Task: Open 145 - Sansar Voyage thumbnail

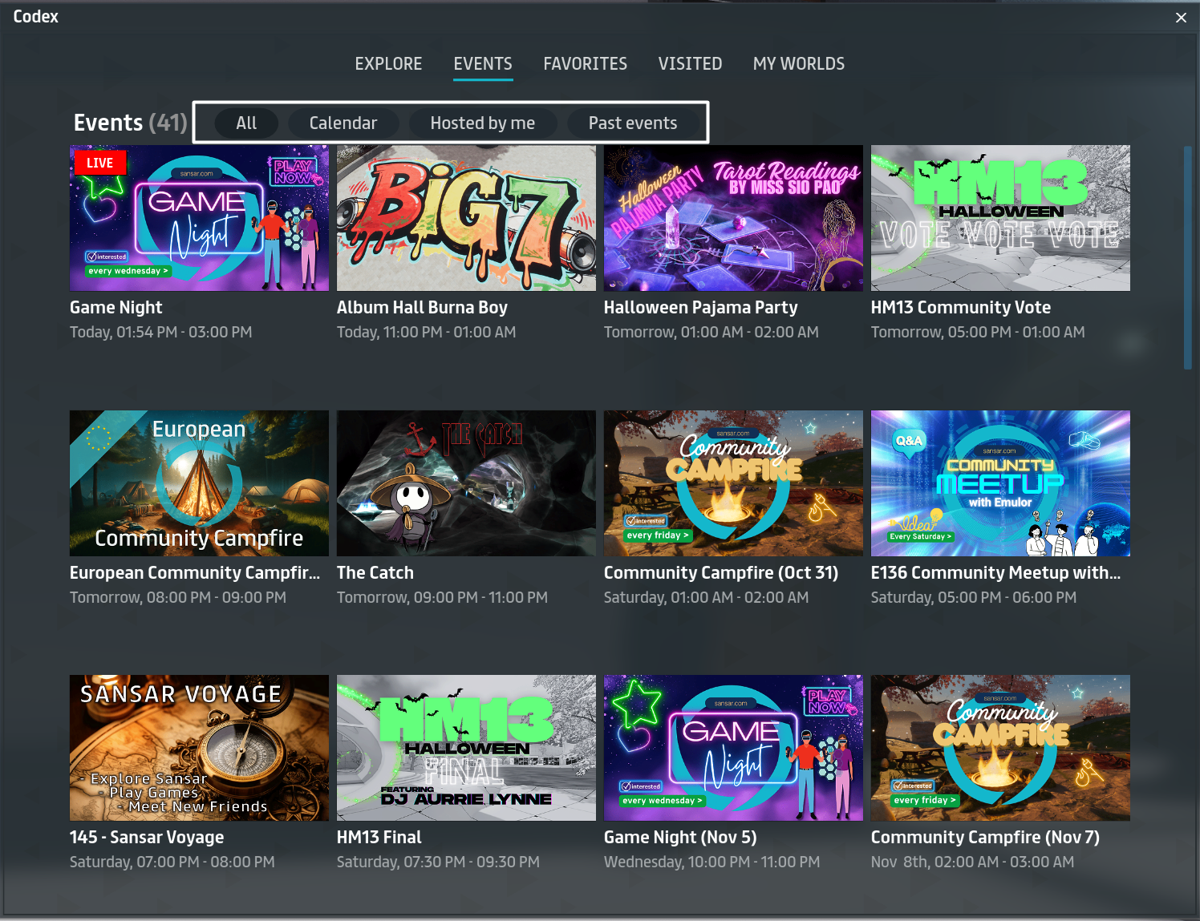Action: (x=199, y=748)
